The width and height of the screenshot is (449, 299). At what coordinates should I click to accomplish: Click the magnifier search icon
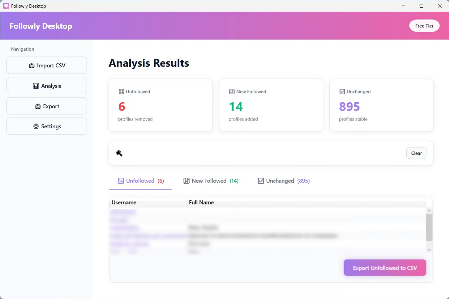point(119,153)
